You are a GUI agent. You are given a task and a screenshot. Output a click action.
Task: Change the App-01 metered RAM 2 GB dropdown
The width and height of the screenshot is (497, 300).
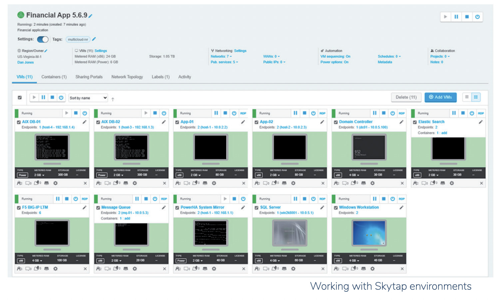click(x=196, y=175)
